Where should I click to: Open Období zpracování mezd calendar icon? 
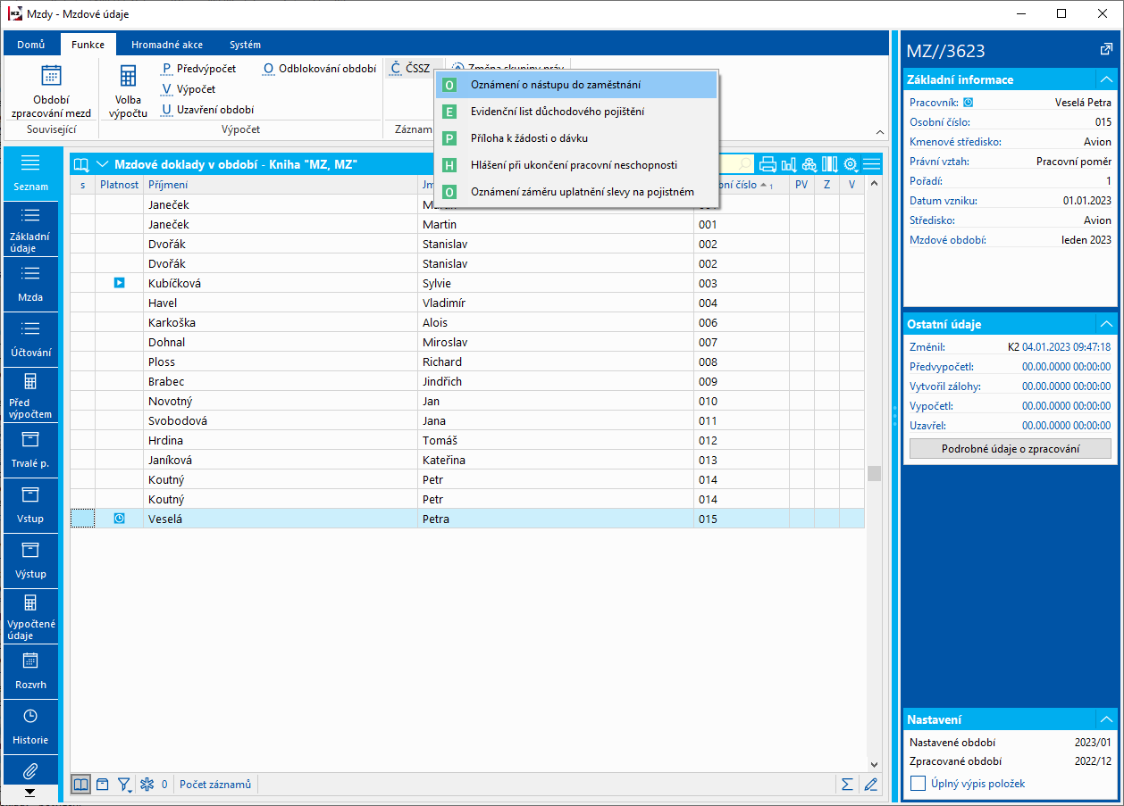click(51, 76)
